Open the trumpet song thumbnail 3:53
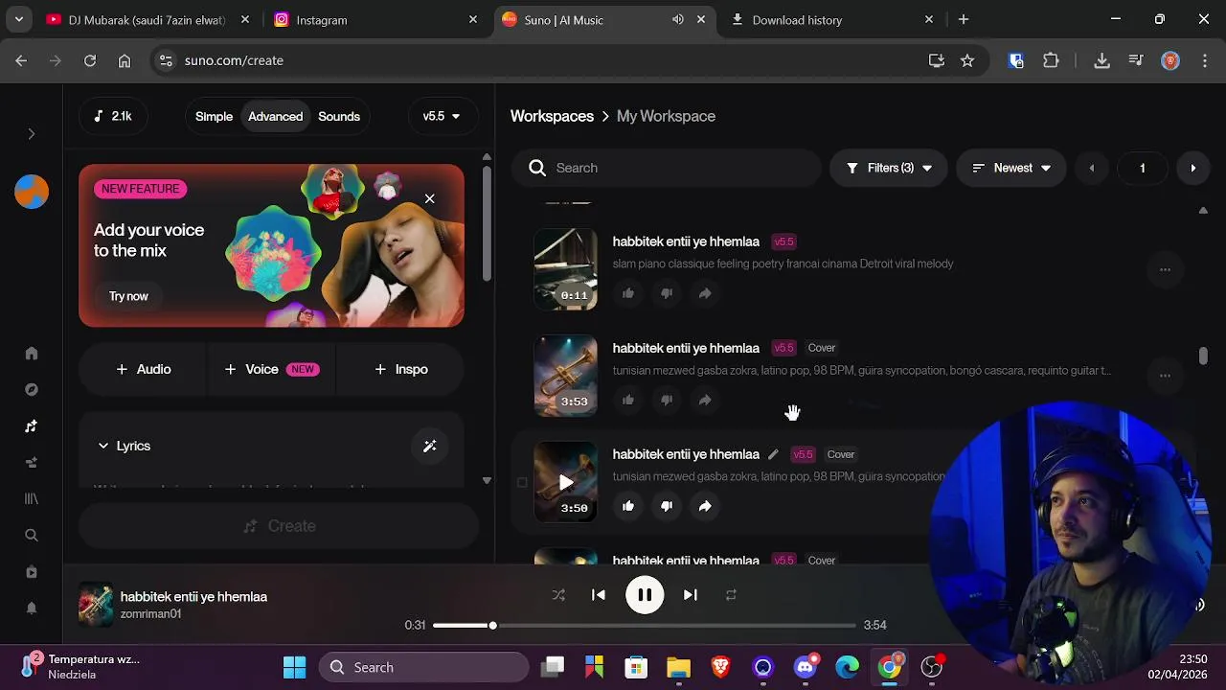This screenshot has height=690, width=1226. (x=565, y=376)
